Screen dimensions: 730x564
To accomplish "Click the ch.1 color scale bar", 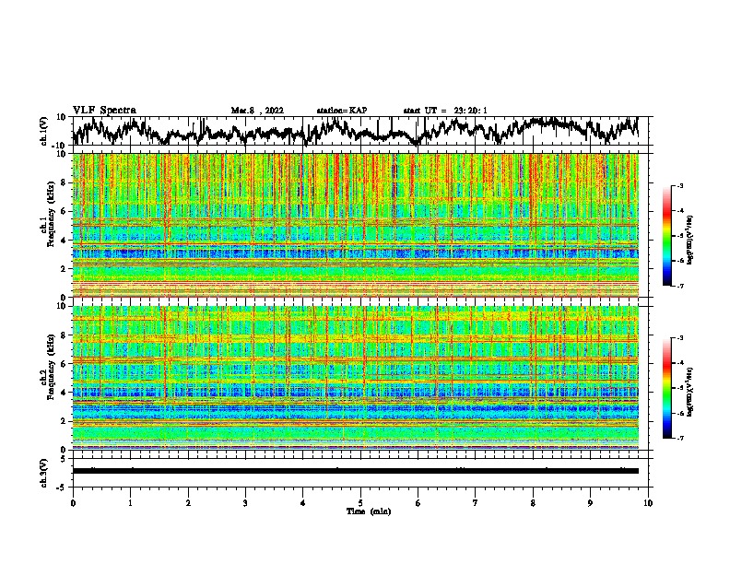I will (x=666, y=236).
